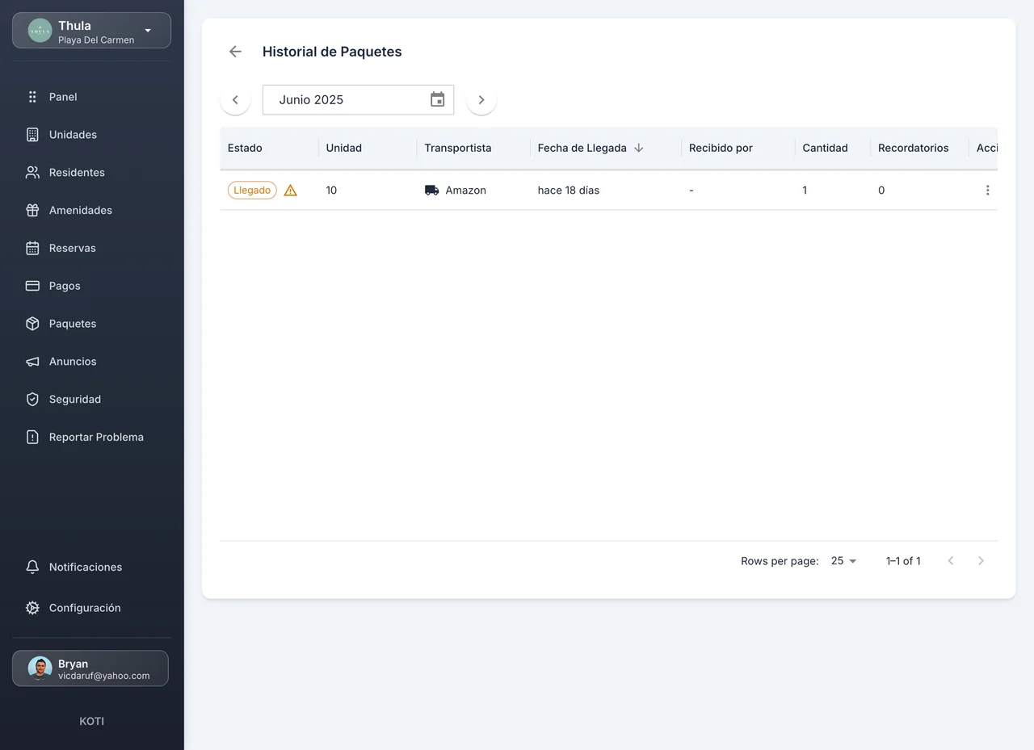Click the Anuncios megaphone icon
The width and height of the screenshot is (1034, 750).
(x=32, y=362)
